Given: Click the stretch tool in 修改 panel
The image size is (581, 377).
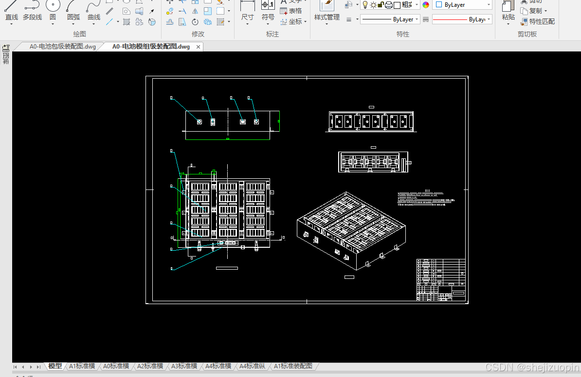Looking at the screenshot, I should (182, 22).
